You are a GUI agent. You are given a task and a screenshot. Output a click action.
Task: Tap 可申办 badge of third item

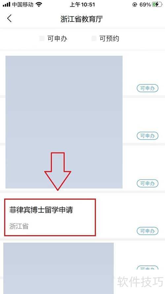point(148,183)
